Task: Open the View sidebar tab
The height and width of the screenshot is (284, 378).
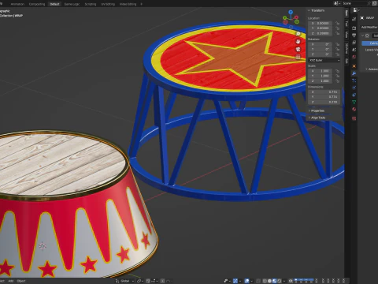Action: click(x=346, y=35)
